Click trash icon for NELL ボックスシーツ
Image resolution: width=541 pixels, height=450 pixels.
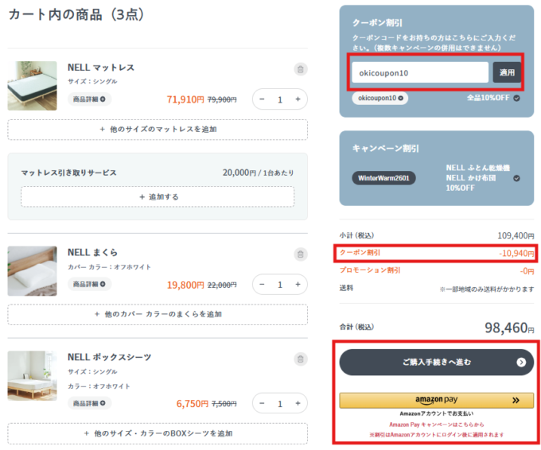(300, 359)
